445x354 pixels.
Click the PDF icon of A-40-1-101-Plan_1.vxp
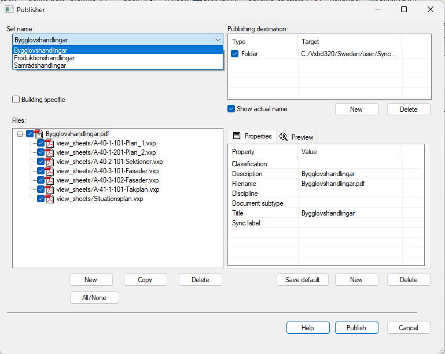[49, 143]
